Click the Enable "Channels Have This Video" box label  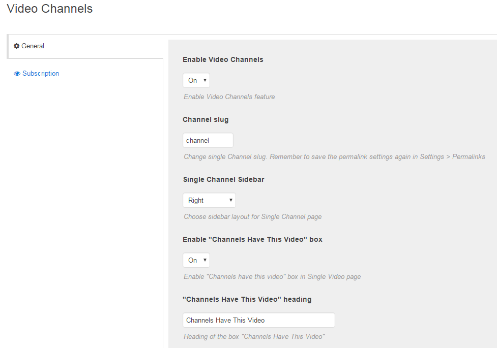tap(252, 239)
